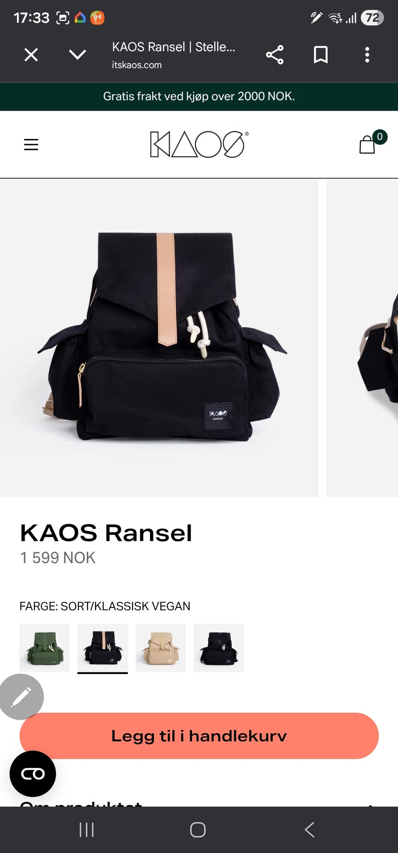Open the hamburger navigation menu
Screen dimensions: 398x853
[x=31, y=145]
